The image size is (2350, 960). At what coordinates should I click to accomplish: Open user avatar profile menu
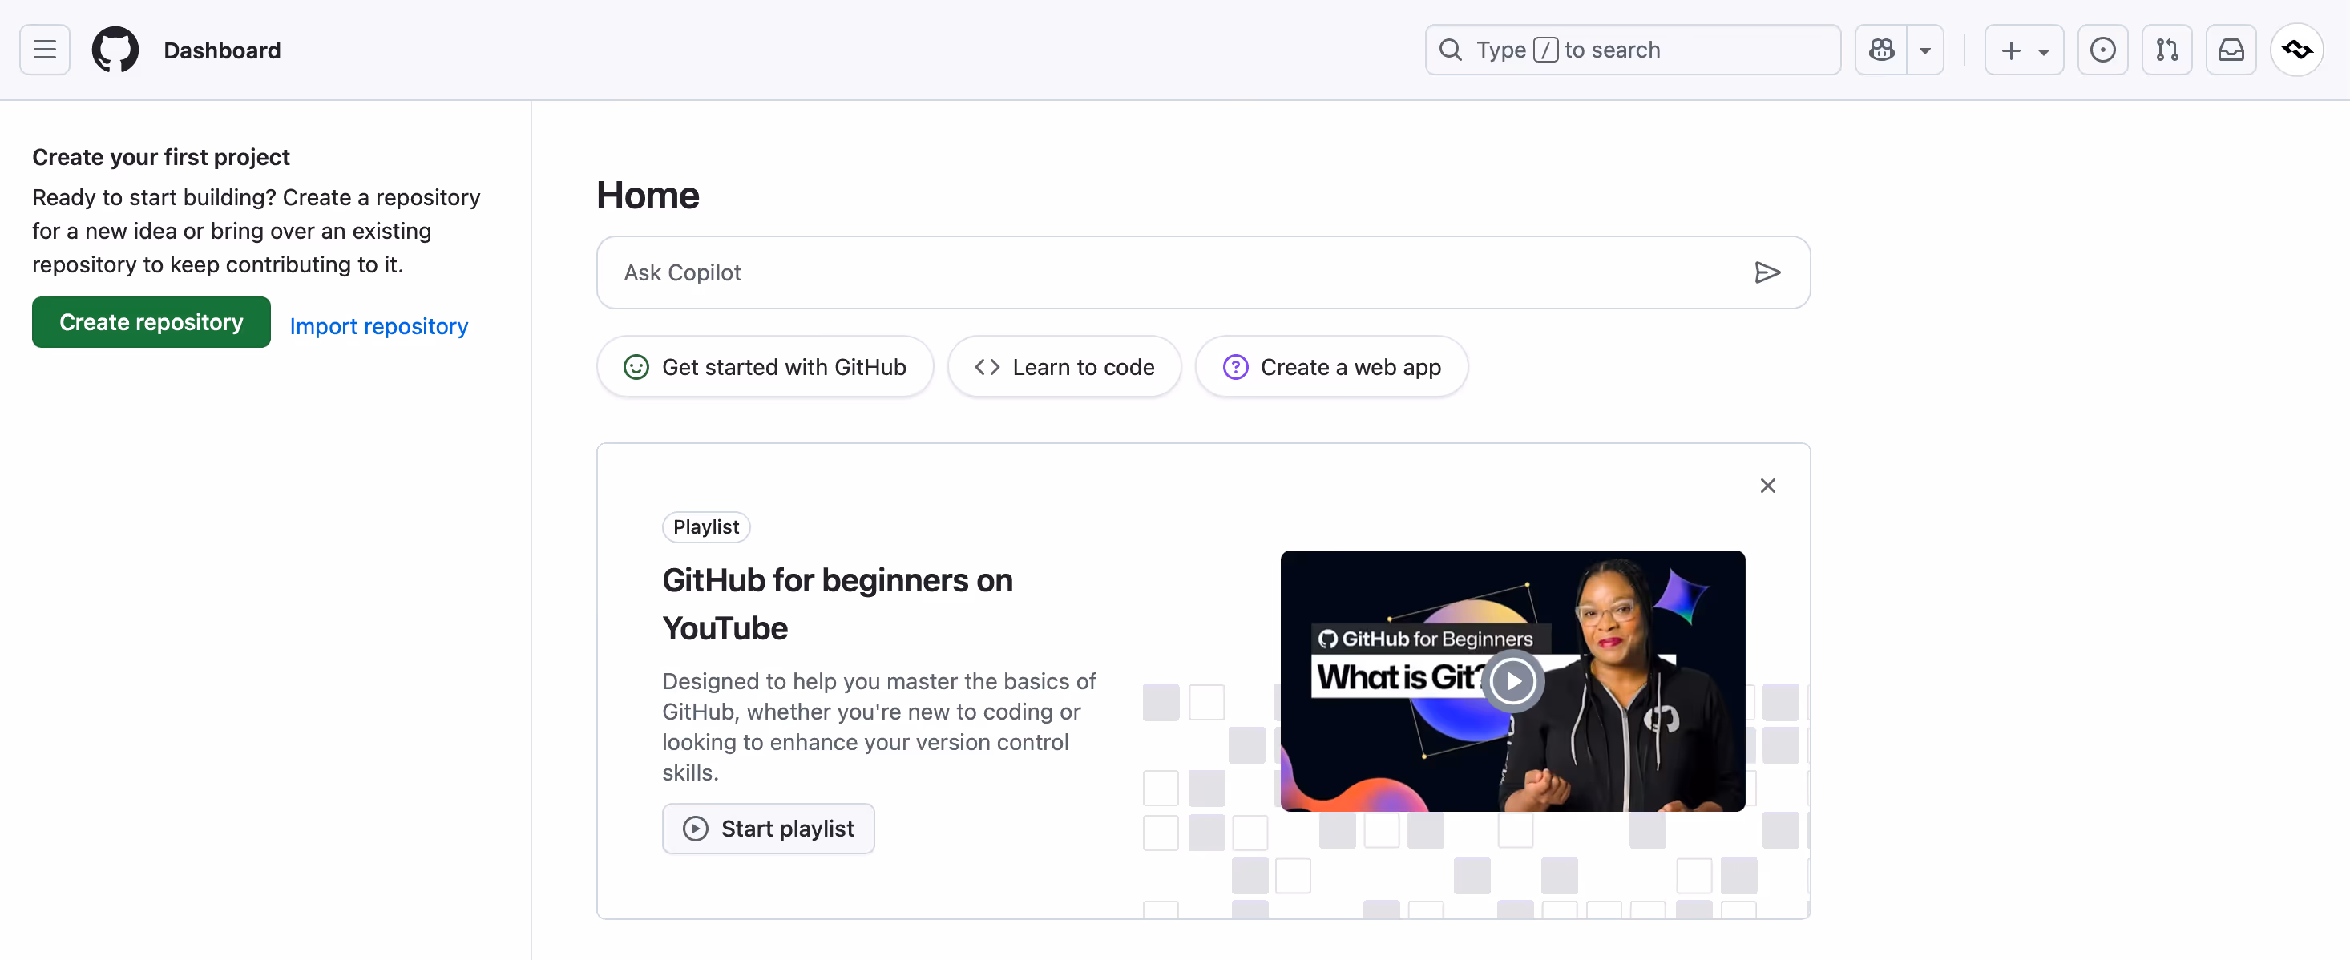click(2296, 50)
